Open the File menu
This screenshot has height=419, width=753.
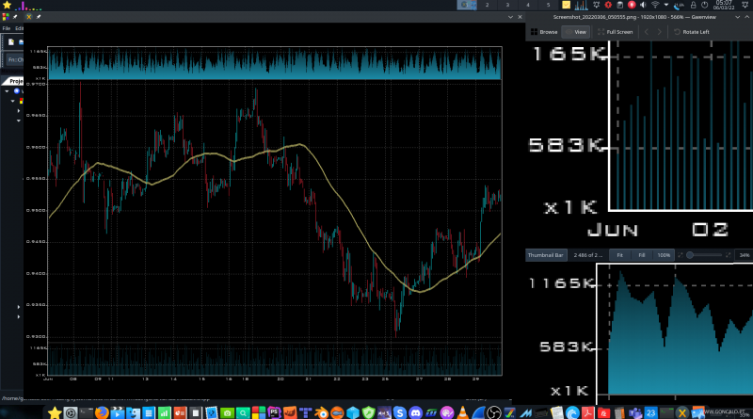(6, 28)
